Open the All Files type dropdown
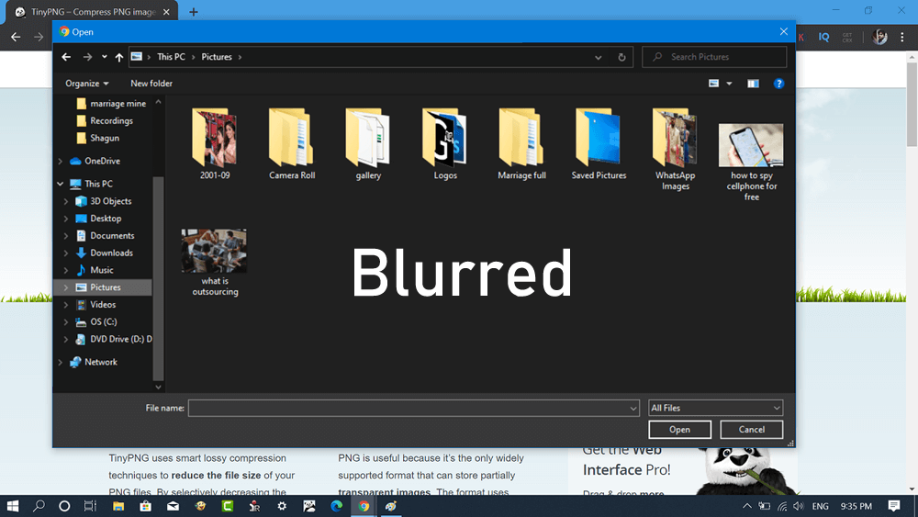 715,408
